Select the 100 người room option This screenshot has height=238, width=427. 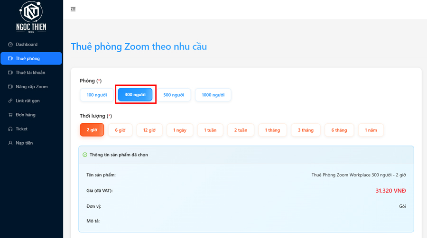click(x=97, y=95)
